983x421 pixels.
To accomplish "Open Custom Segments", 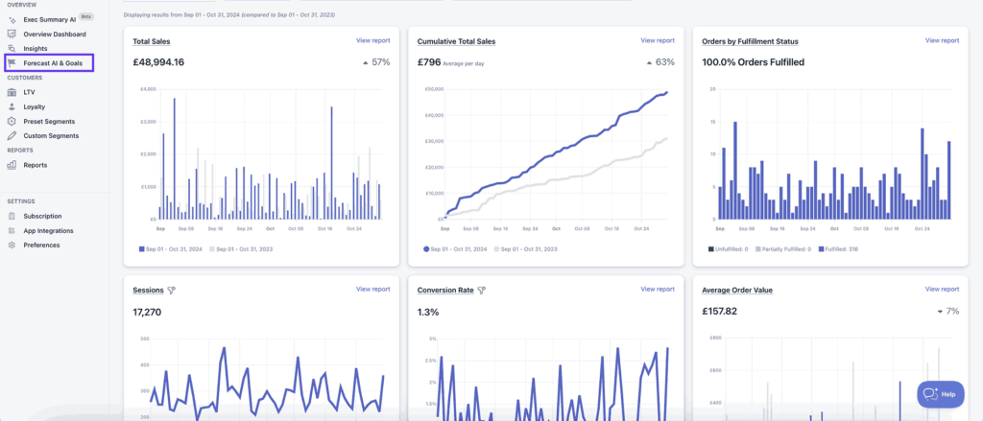I will click(x=52, y=135).
